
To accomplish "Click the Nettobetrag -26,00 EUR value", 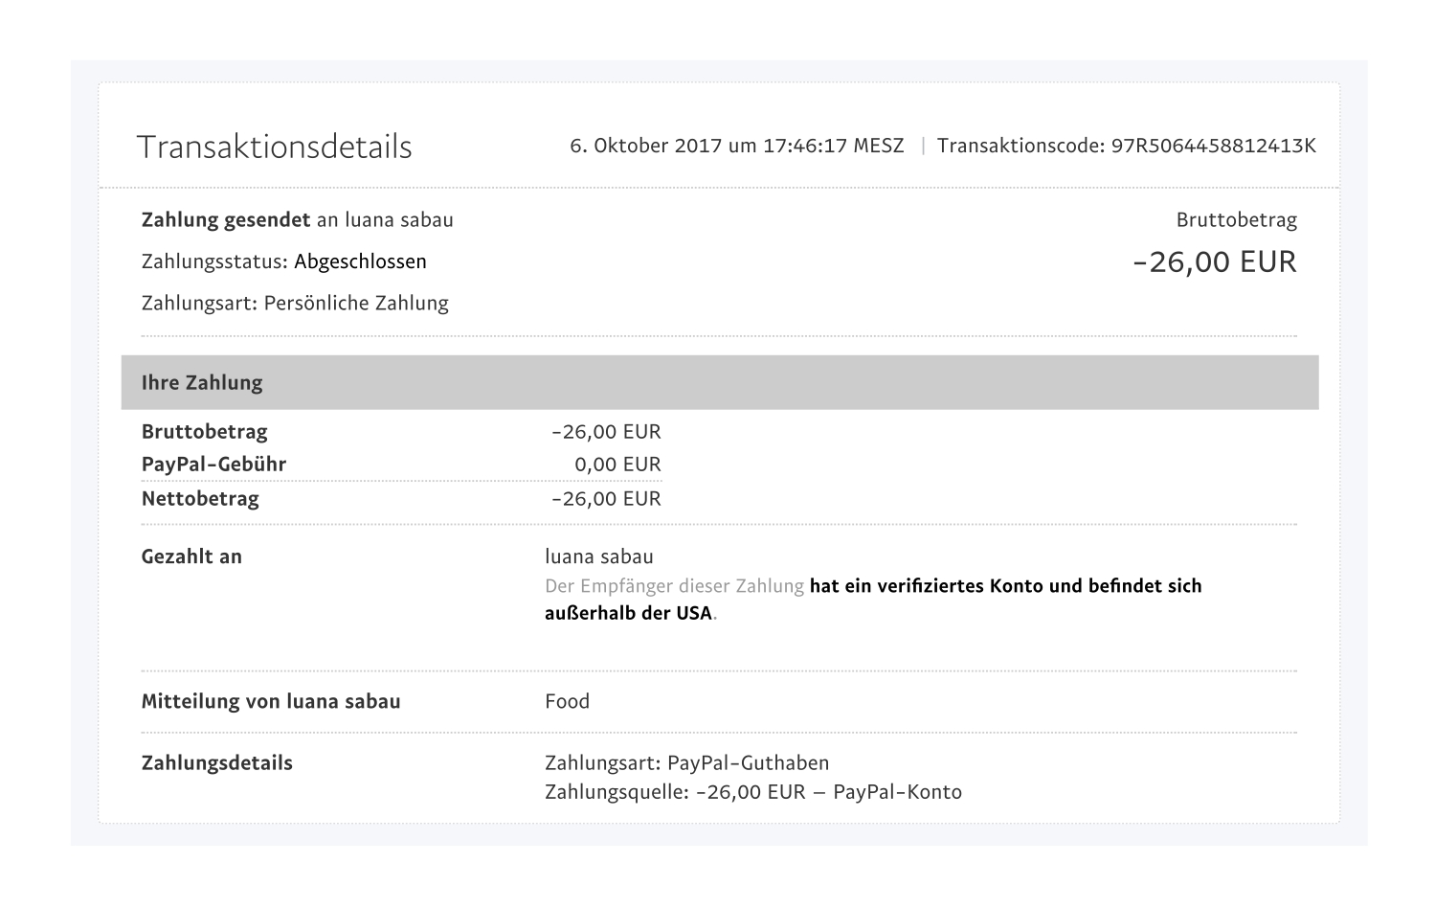I will pyautogui.click(x=606, y=499).
